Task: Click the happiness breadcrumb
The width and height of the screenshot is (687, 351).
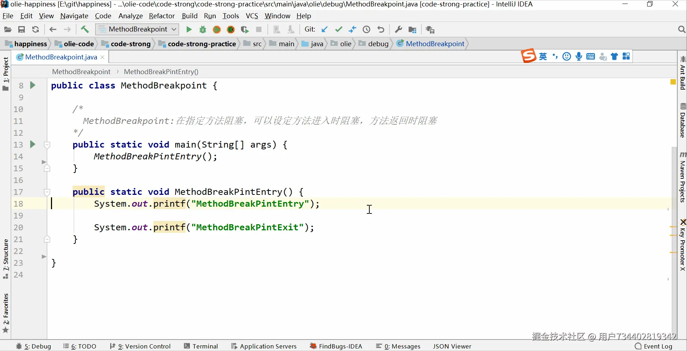Action: coord(27,44)
